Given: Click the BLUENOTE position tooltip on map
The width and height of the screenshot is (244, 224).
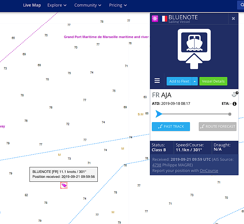Looking at the screenshot, I should click(x=64, y=174).
